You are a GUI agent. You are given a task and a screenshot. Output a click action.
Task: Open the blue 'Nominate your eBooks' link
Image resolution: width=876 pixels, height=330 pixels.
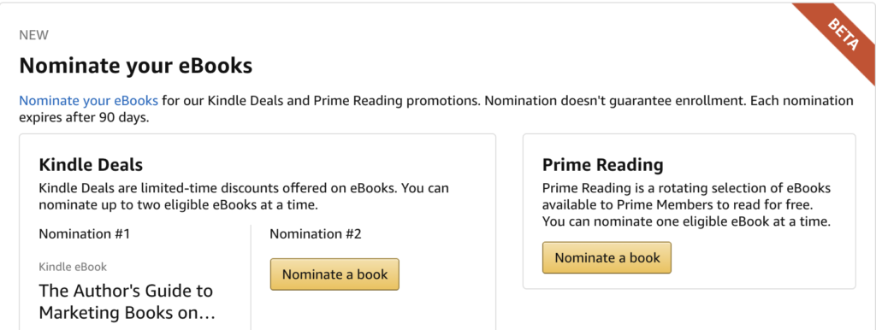[89, 101]
